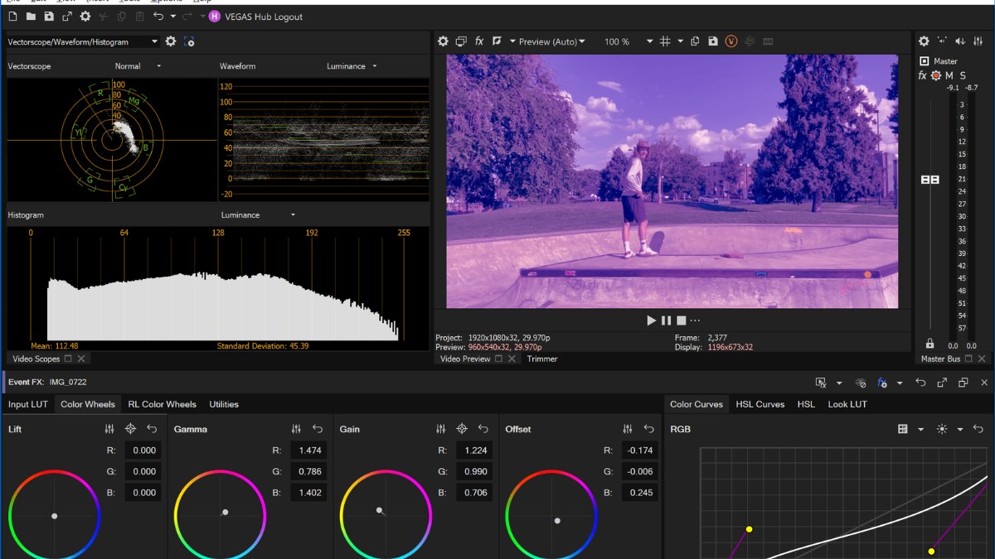Screen dimensions: 995x559
Task: Pick black point with Lift eyedropper target
Action: point(130,429)
